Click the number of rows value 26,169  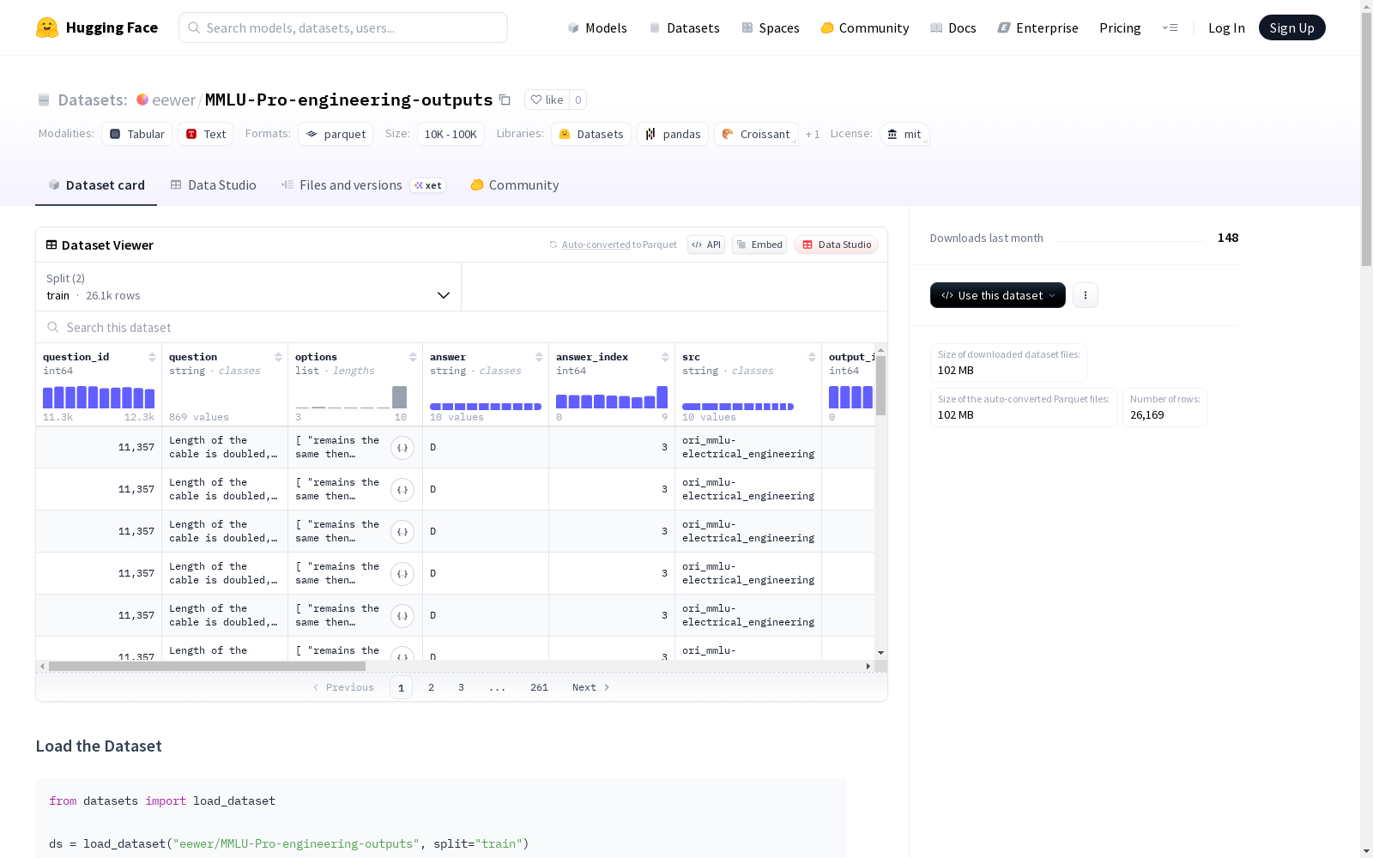(1147, 414)
